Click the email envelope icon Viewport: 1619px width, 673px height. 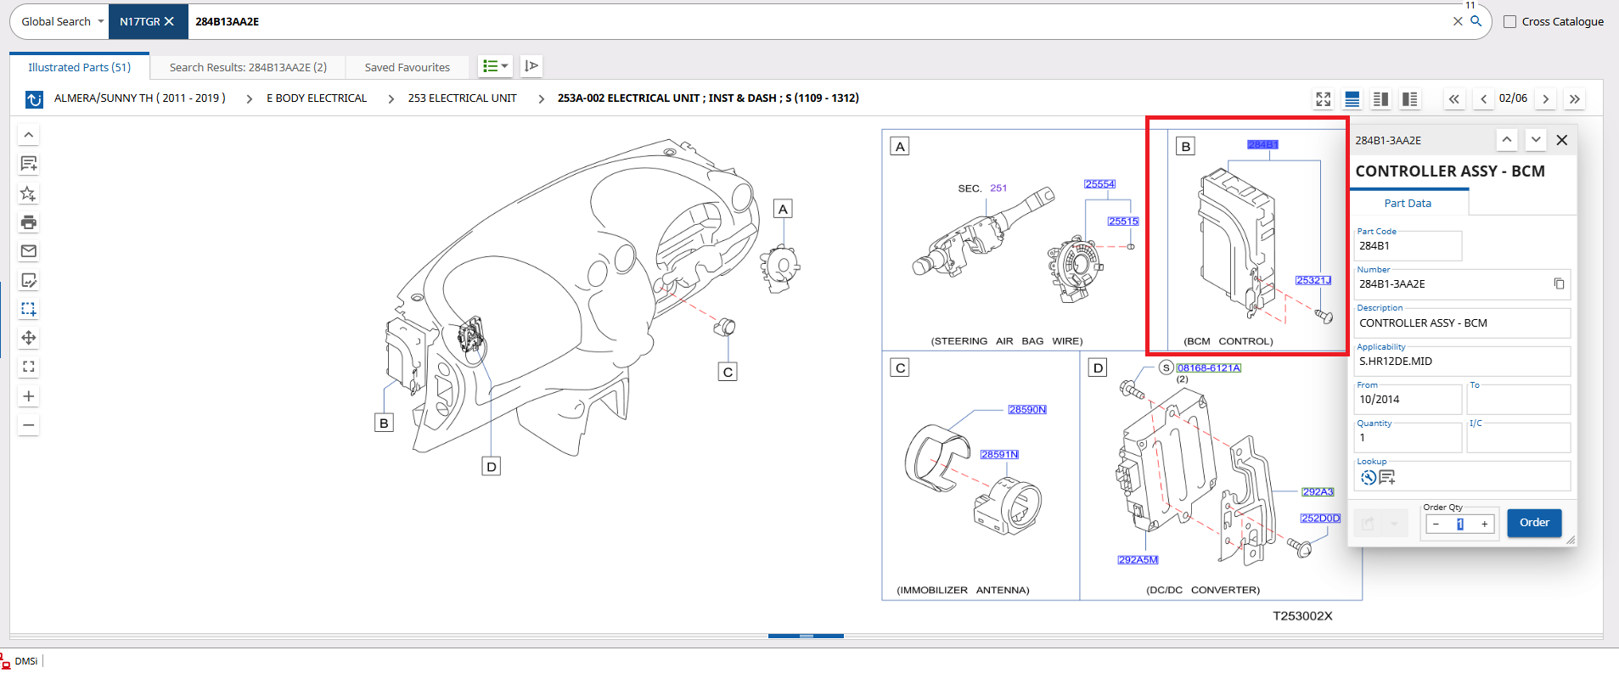[29, 251]
